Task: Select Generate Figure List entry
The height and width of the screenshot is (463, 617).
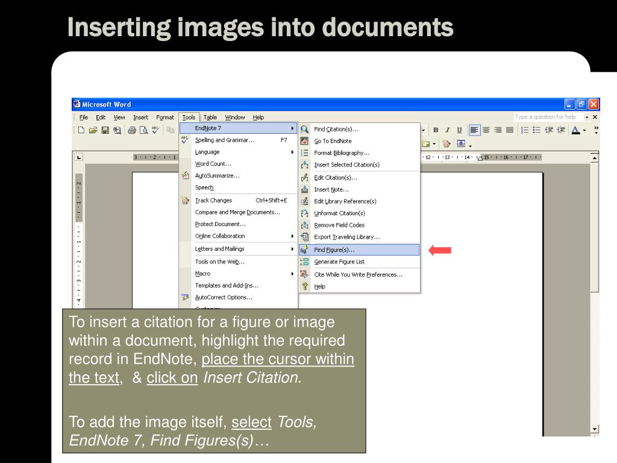Action: (359, 262)
